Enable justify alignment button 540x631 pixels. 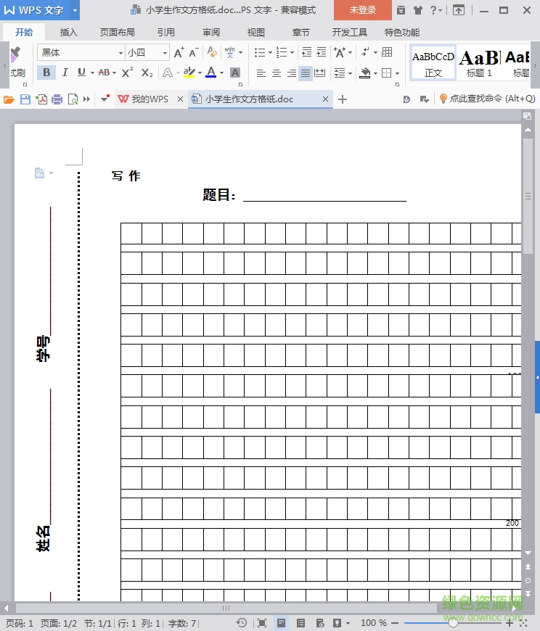[306, 73]
